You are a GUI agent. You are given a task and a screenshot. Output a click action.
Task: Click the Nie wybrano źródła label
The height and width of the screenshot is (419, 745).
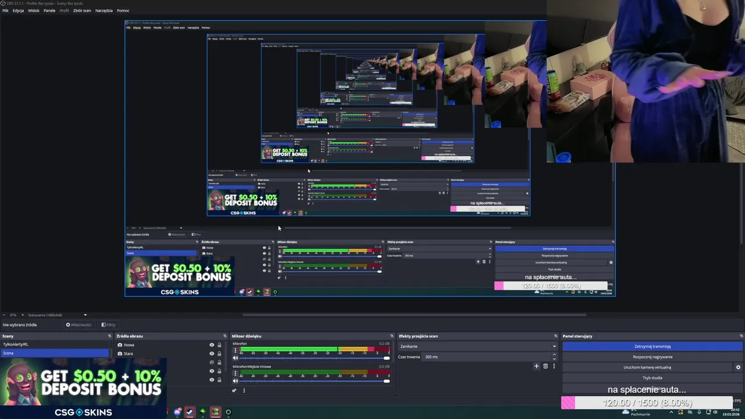20,325
